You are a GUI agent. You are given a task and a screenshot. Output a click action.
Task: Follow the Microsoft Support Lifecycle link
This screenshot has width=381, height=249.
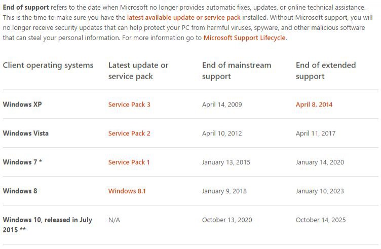[245, 38]
